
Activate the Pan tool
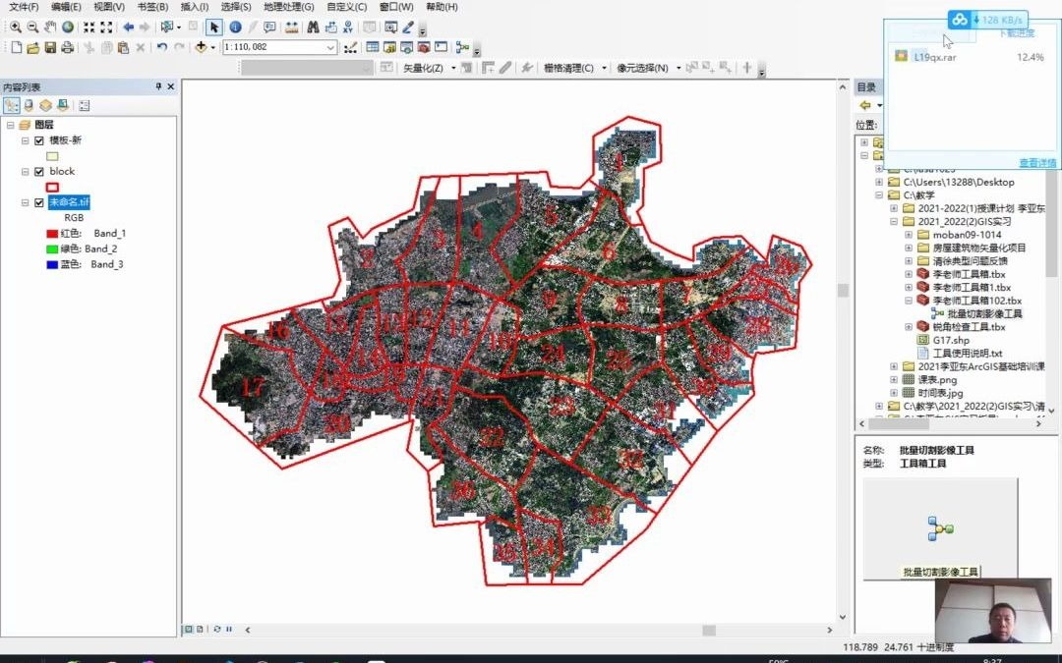coord(49,28)
